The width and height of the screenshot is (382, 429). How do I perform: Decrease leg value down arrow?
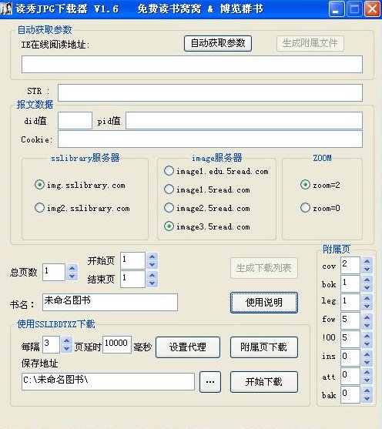pos(367,307)
